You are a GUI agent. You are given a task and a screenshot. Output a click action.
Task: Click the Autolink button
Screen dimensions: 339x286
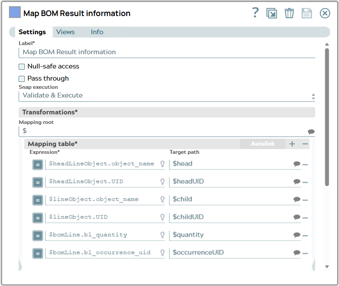click(x=262, y=144)
